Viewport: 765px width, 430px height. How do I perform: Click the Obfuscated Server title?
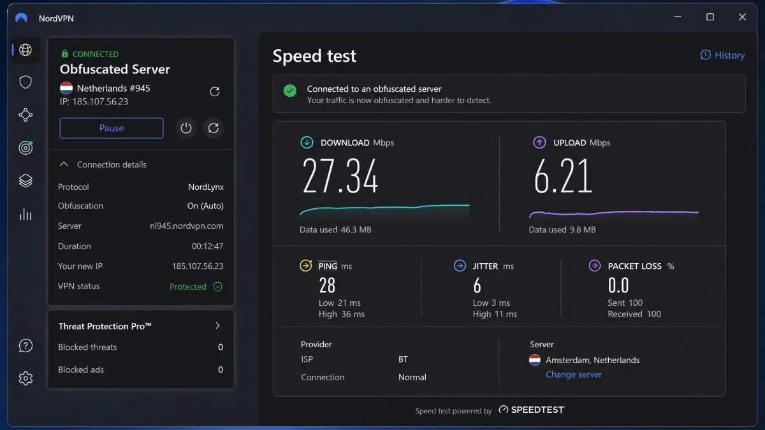(115, 69)
